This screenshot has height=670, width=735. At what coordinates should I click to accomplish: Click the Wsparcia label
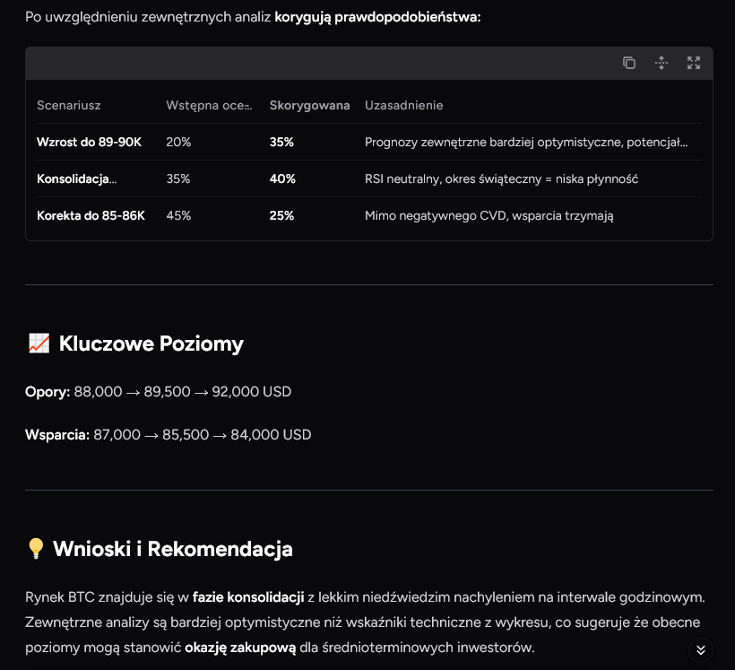57,434
